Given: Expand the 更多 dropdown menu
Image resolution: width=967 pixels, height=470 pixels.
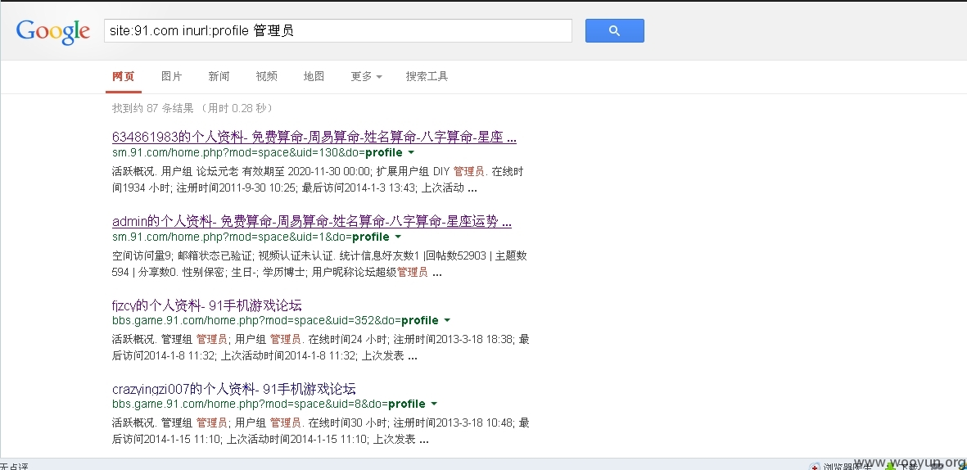Looking at the screenshot, I should pyautogui.click(x=366, y=76).
